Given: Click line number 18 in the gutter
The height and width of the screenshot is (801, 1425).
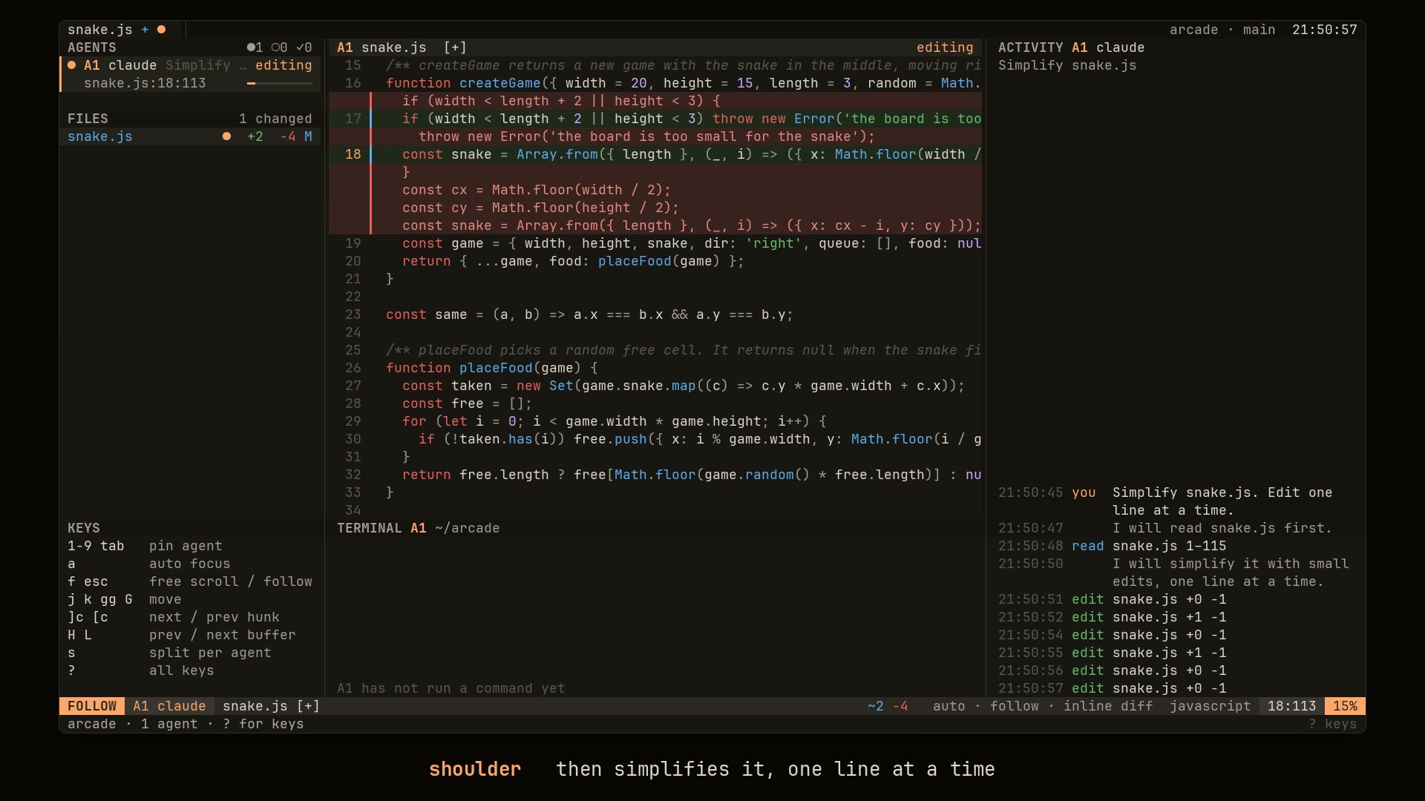Looking at the screenshot, I should (353, 154).
